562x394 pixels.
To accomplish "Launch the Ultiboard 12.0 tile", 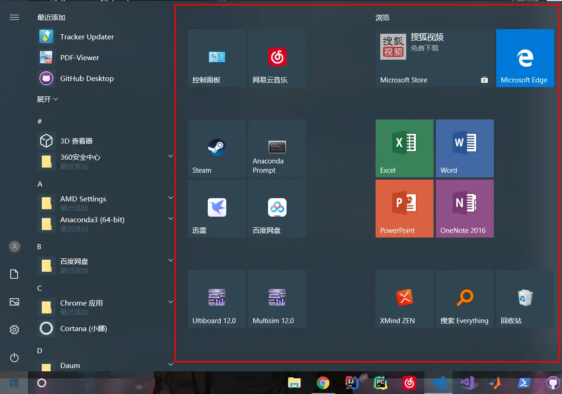I will coord(217,299).
